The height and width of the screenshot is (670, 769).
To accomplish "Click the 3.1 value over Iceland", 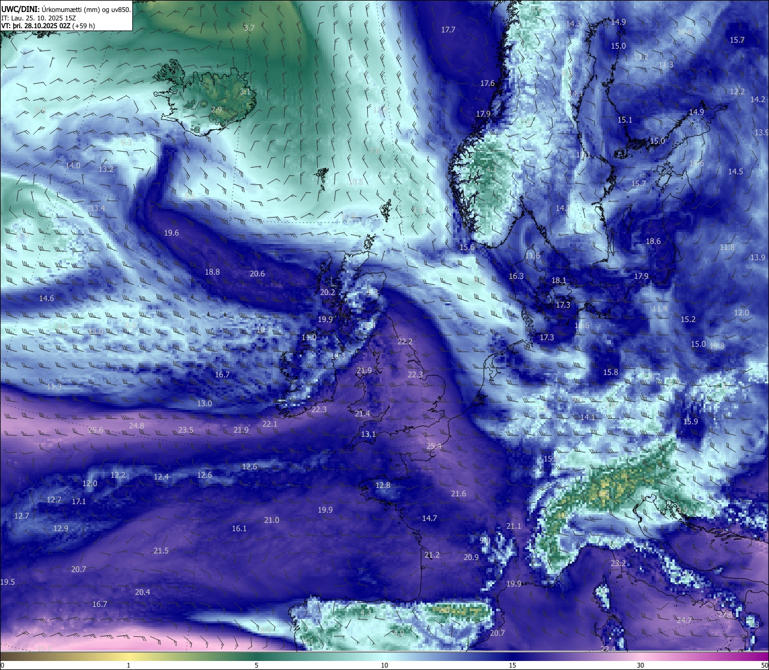I will point(245,92).
